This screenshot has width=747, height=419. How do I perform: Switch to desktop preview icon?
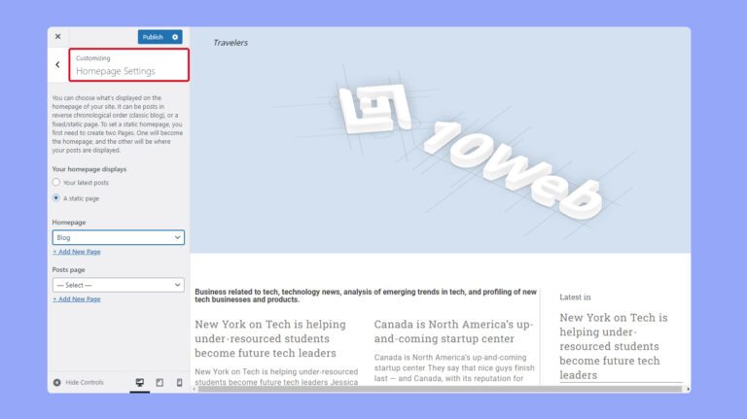click(139, 382)
